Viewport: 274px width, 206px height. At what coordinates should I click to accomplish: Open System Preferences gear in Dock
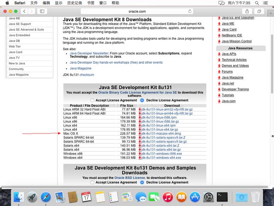pos(209,197)
